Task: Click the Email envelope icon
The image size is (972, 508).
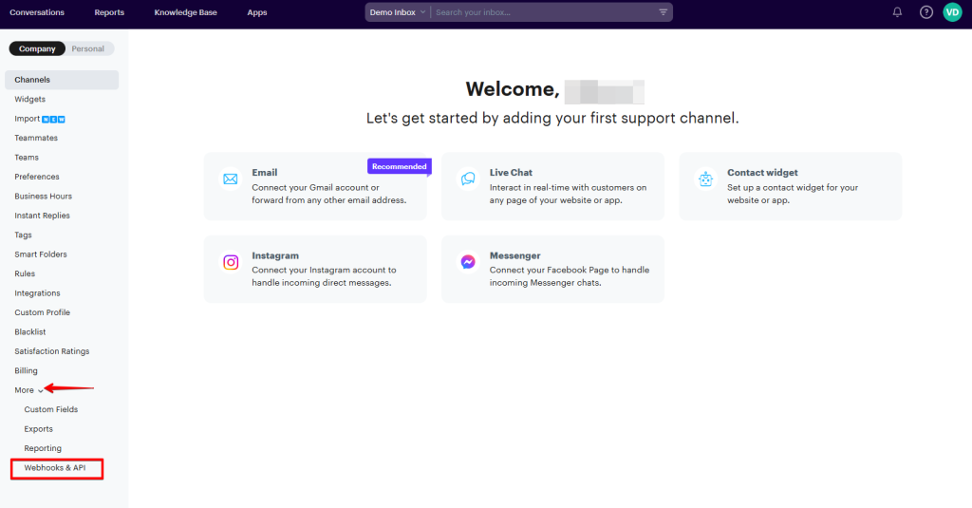Action: point(231,179)
